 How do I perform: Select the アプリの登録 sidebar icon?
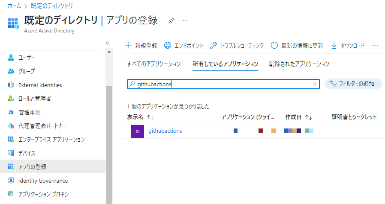[x=11, y=166]
